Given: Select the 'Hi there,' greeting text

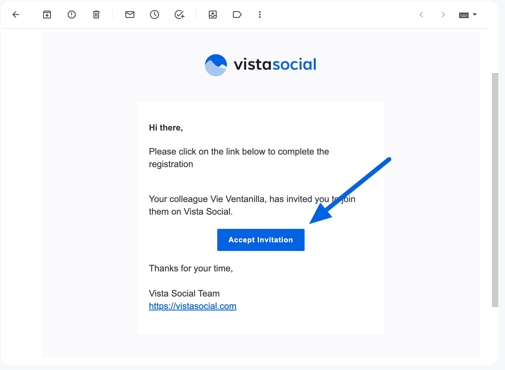Looking at the screenshot, I should coord(165,128).
